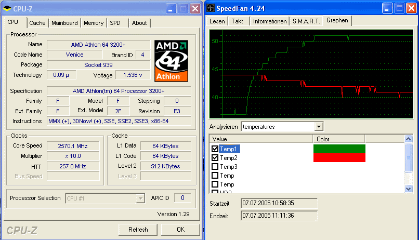Click the APIC ID value 0
This screenshot has height=240, width=419.
click(182, 198)
